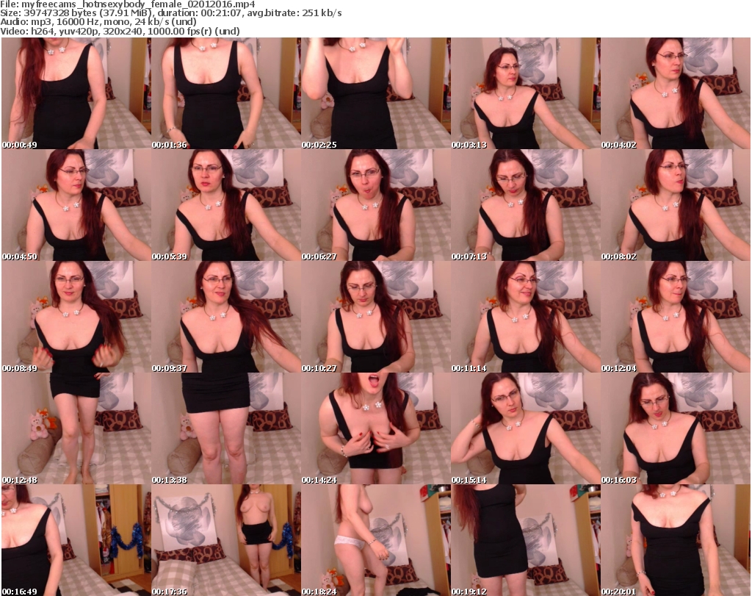Choose the frame labeled 00:06:27
The height and width of the screenshot is (596, 752).
(x=376, y=205)
